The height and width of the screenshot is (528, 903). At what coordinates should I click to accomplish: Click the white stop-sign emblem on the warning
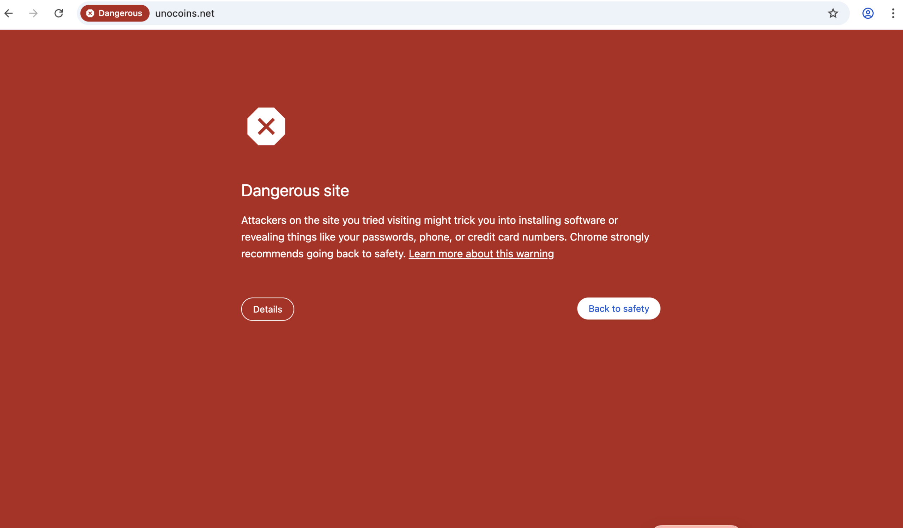[x=266, y=127]
